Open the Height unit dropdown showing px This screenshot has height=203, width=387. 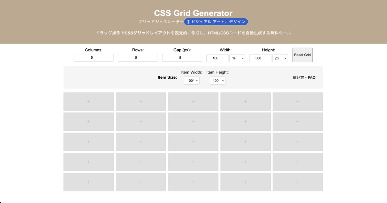coord(280,58)
